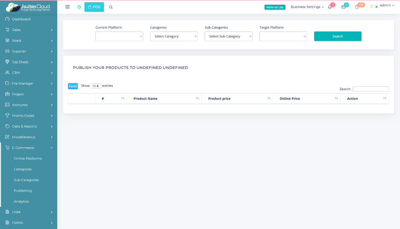Click the clock icon with Off badge
Screen dimensions: 400x229
[x=357, y=7]
